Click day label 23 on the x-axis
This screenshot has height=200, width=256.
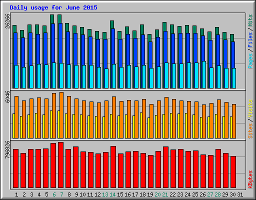pyautogui.click(x=180, y=194)
